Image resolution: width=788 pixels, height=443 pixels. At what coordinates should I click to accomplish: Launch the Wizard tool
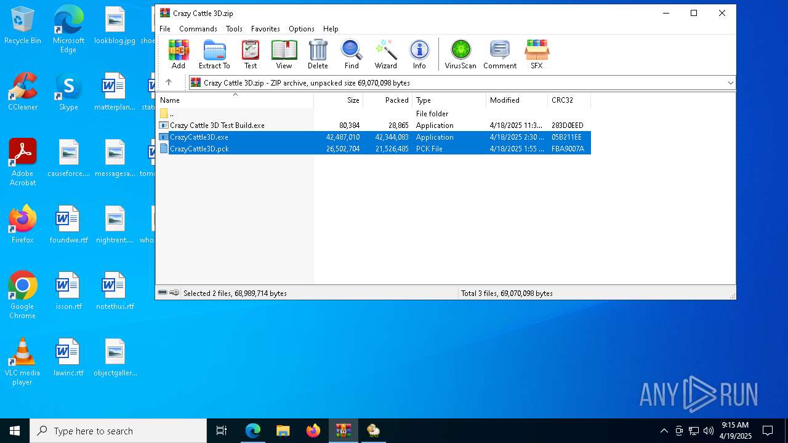pos(386,54)
